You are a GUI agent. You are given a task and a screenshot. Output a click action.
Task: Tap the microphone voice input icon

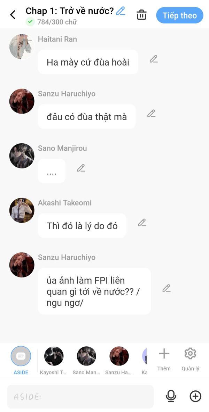(171, 396)
